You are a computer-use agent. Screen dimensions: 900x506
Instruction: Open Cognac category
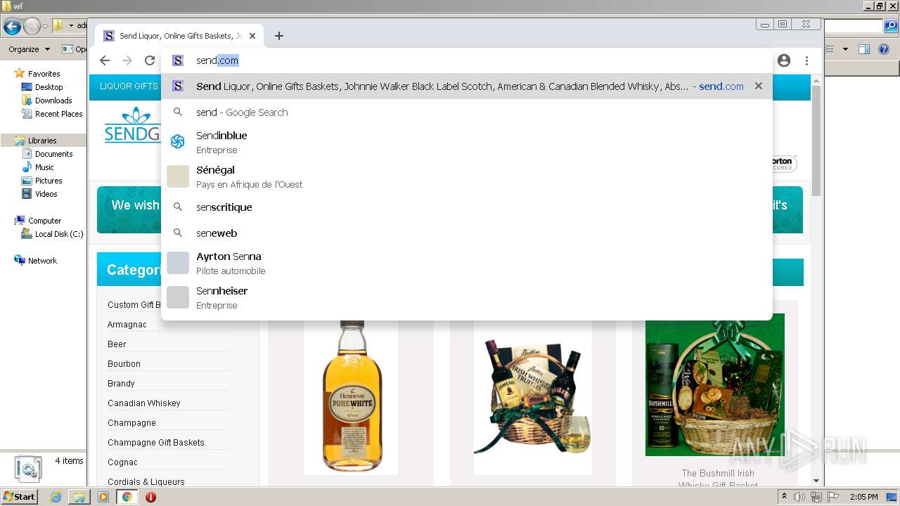122,462
